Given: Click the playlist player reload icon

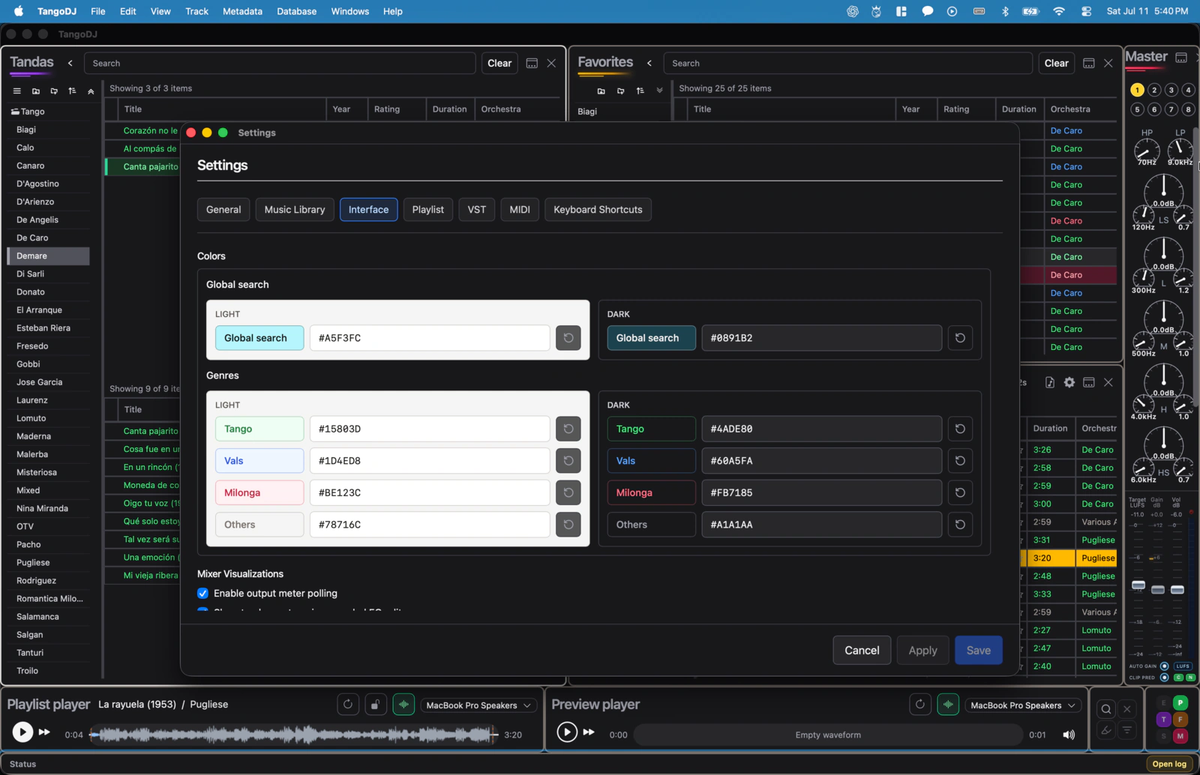Looking at the screenshot, I should [348, 705].
